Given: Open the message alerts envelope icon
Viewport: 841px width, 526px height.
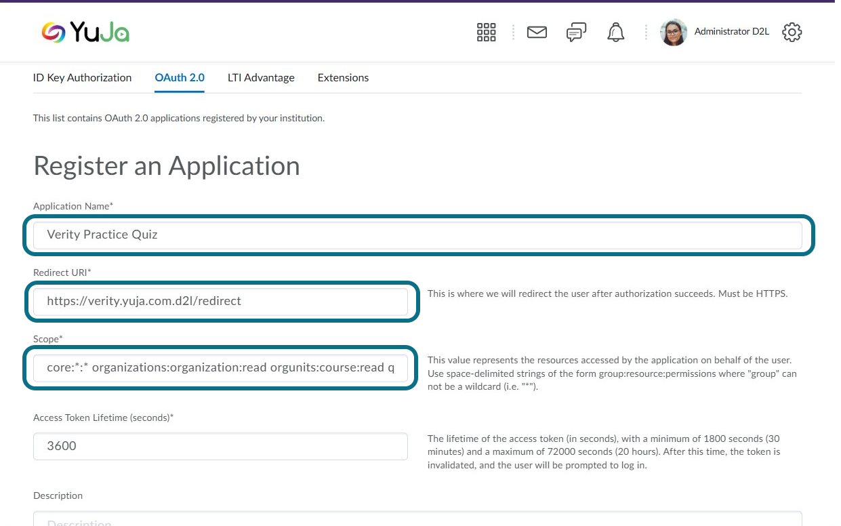Looking at the screenshot, I should (537, 32).
